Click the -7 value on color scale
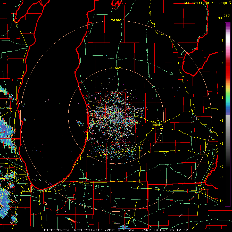Screen dimensions: 232x232 (x=221, y=189)
